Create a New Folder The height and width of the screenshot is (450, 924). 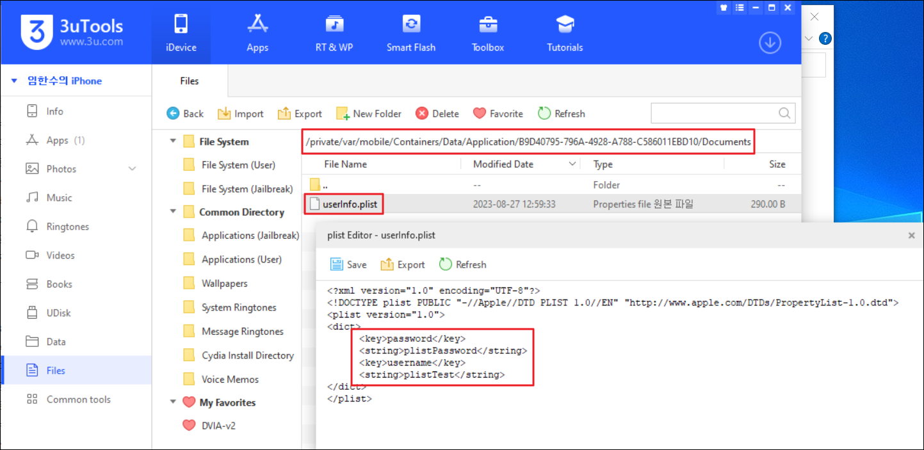pos(369,113)
